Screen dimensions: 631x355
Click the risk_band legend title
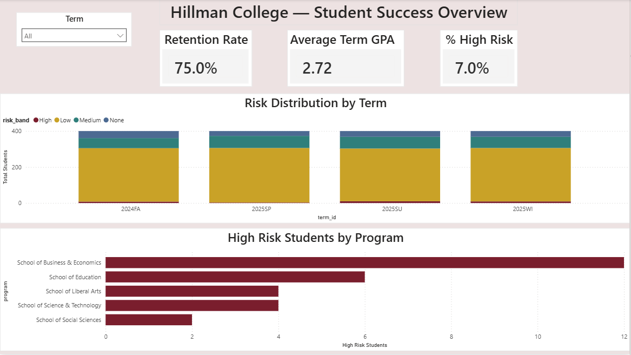pos(16,120)
